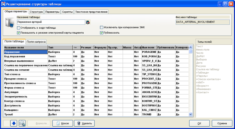The width and height of the screenshot is (235, 129).
Task: Click the vertical scrollbar thumb in table
Action: 191,51
